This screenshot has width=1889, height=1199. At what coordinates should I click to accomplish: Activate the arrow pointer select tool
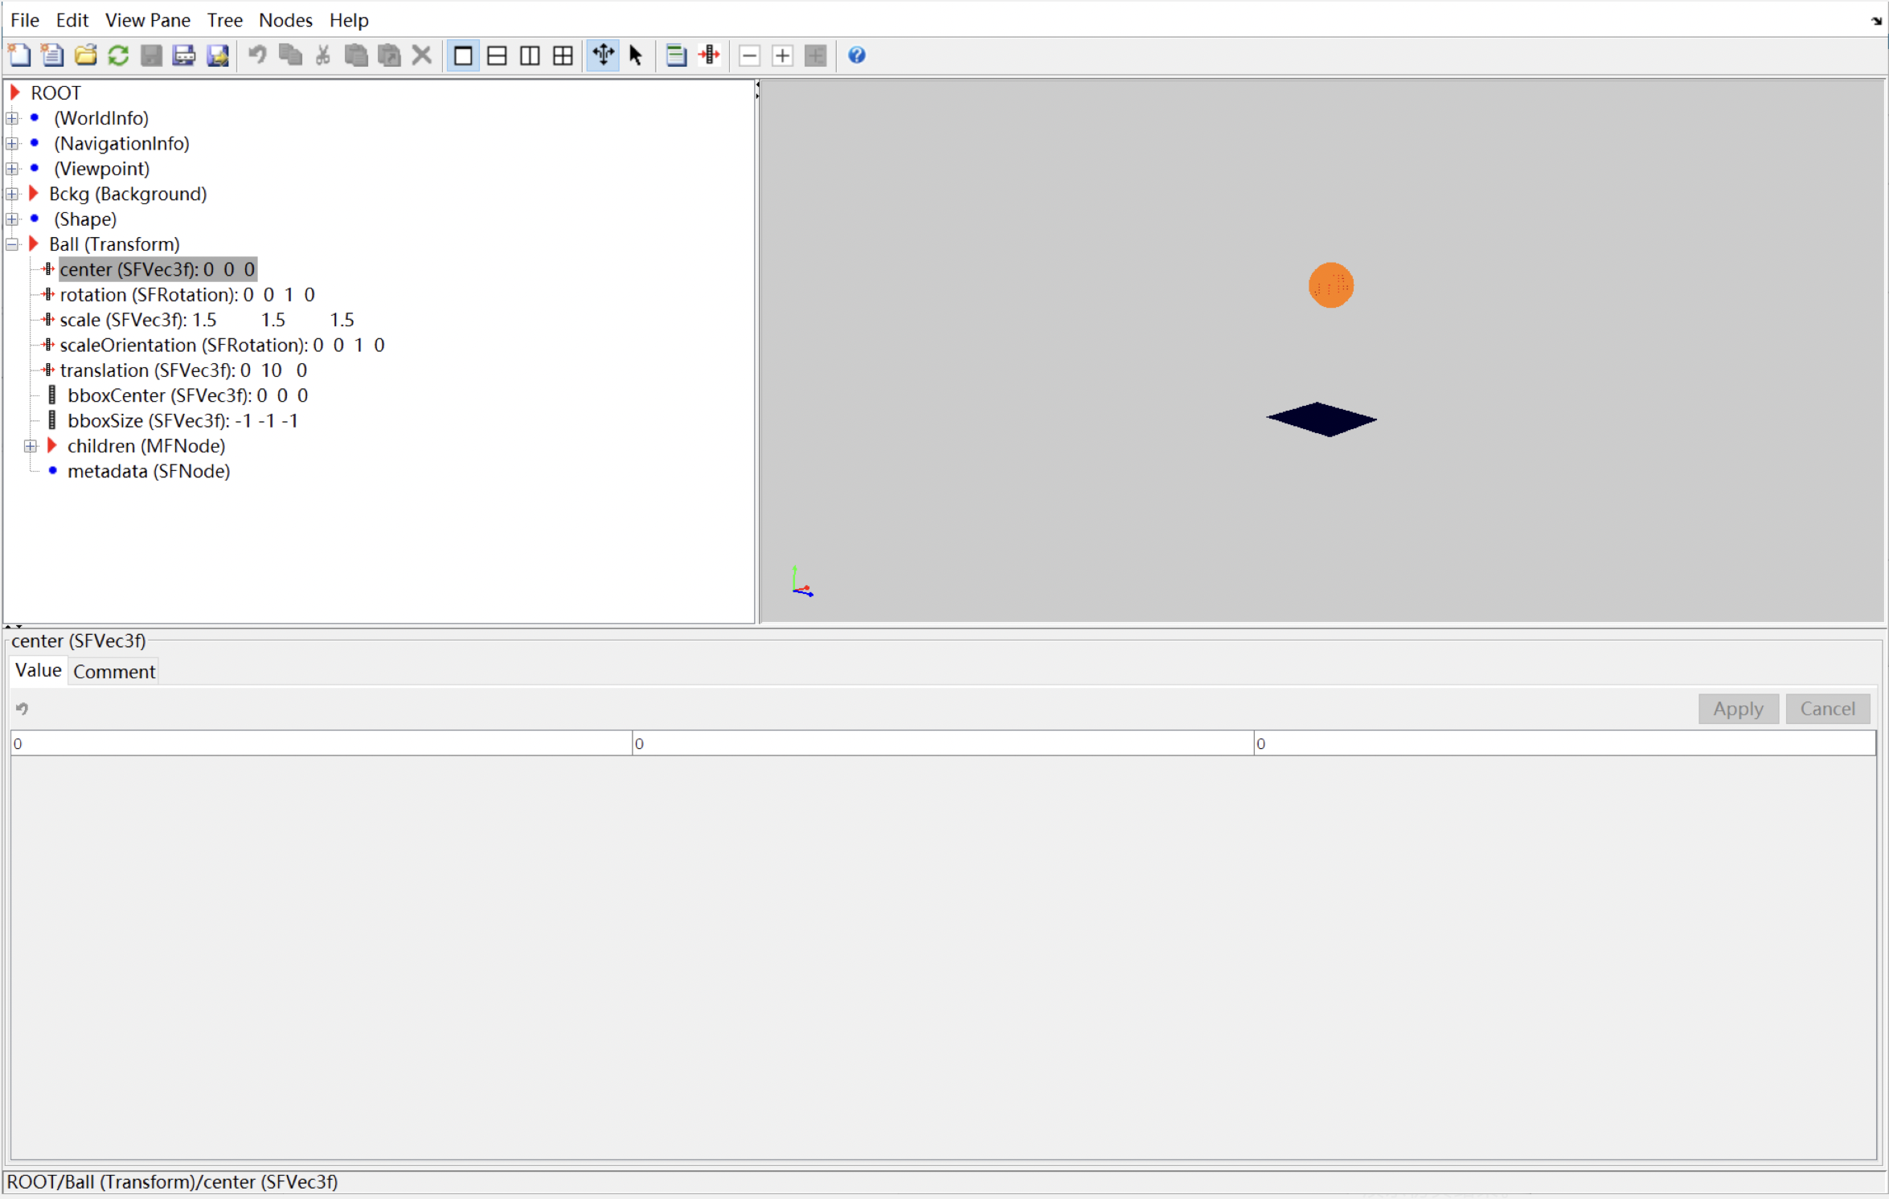[636, 55]
